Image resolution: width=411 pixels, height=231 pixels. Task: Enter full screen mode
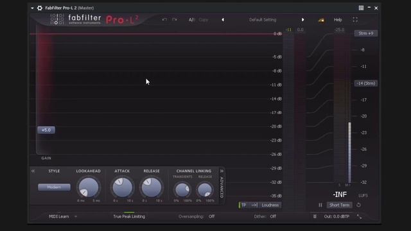click(x=355, y=20)
